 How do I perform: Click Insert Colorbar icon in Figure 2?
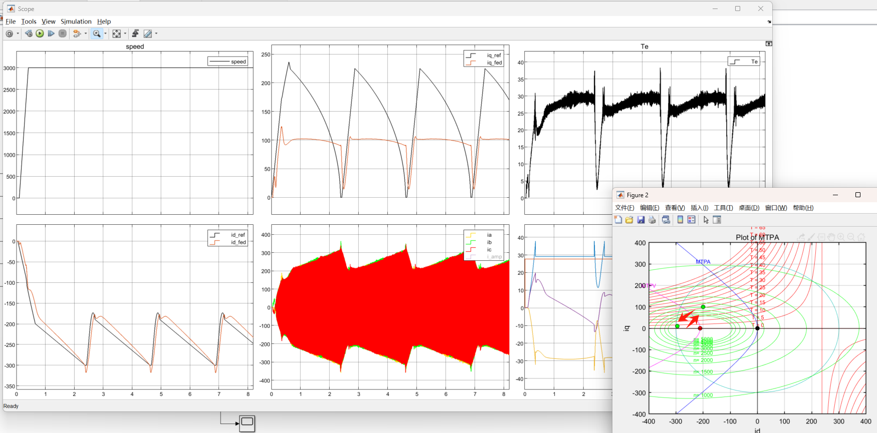pos(680,220)
